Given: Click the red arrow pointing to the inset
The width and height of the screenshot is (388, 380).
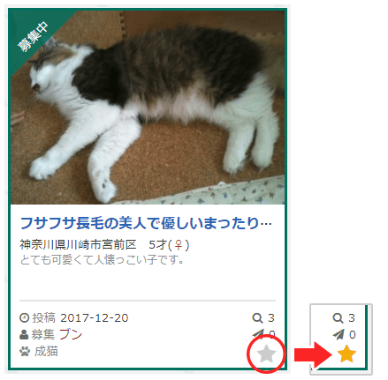Looking at the screenshot, I should tap(313, 355).
